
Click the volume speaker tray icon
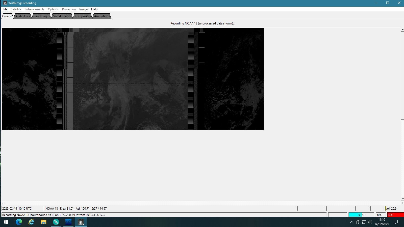(x=370, y=222)
